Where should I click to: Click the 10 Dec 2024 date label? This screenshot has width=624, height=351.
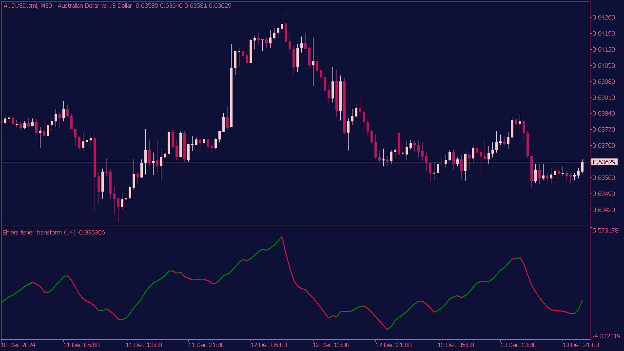coord(19,345)
